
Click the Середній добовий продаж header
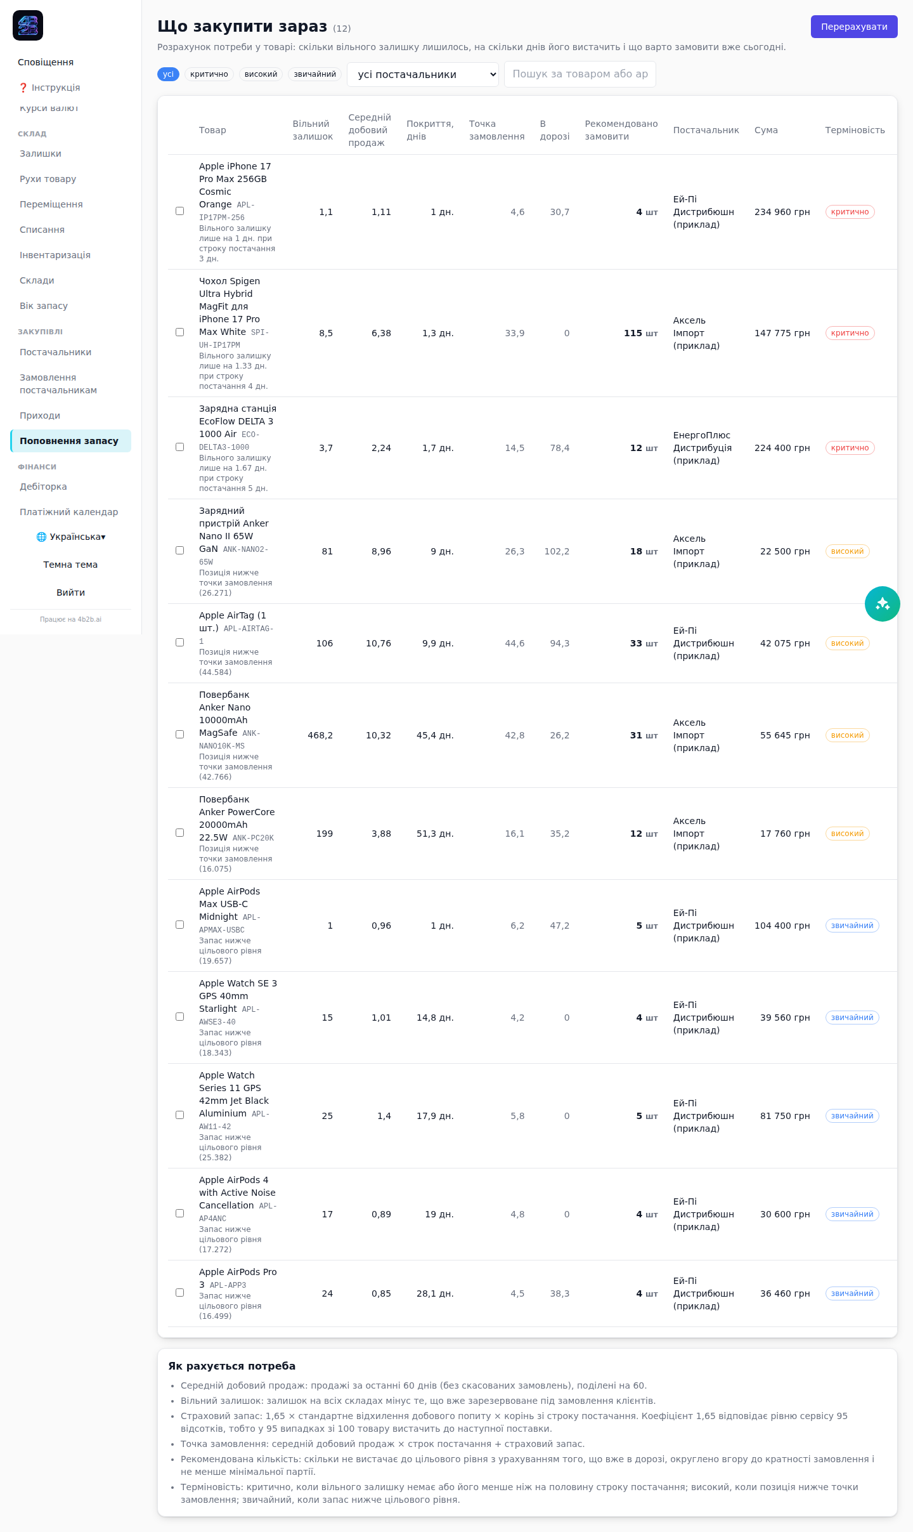(x=370, y=130)
